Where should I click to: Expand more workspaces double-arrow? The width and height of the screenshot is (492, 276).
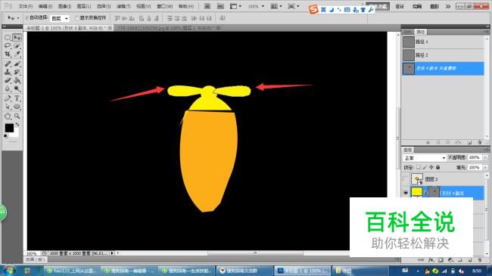(448, 6)
